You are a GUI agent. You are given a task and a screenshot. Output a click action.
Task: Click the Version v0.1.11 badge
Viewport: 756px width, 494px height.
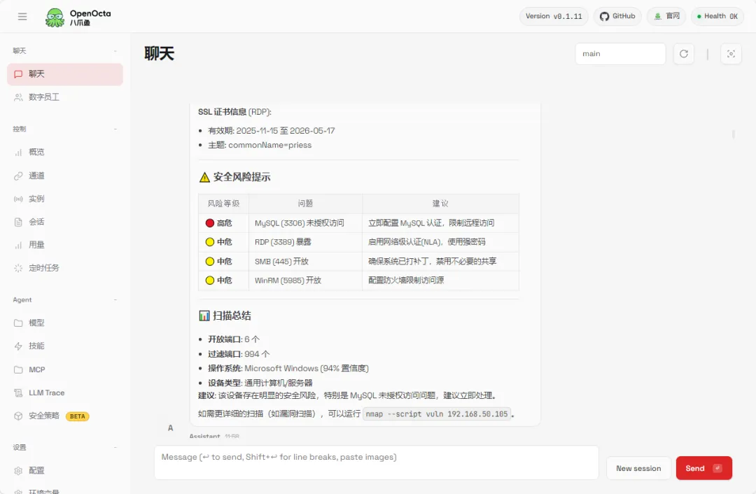click(x=554, y=16)
